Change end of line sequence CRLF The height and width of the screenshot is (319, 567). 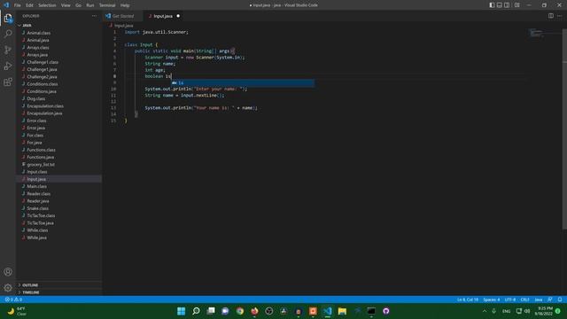(524, 300)
